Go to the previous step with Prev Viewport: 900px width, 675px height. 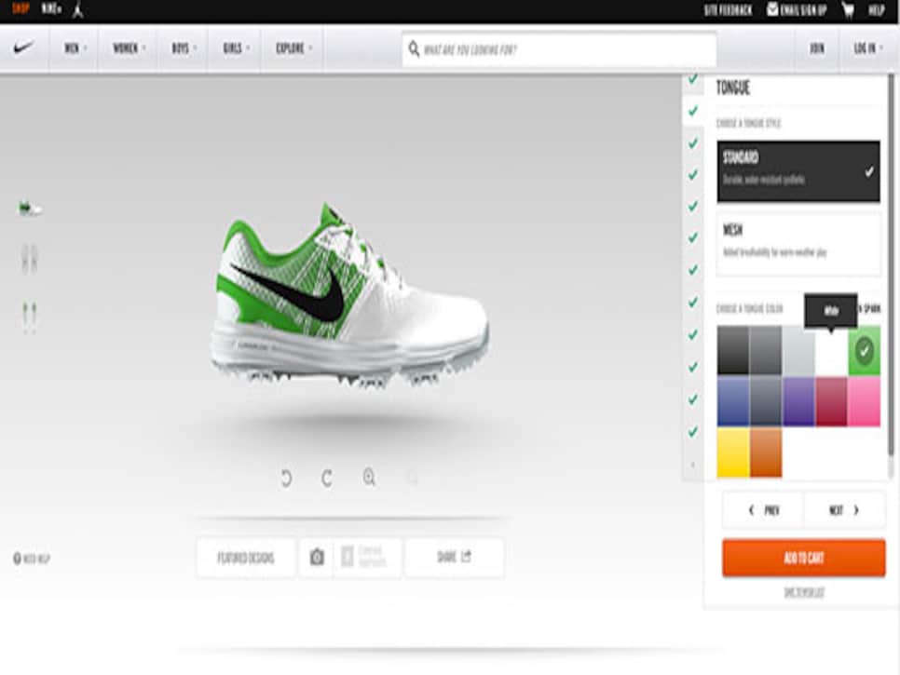763,510
